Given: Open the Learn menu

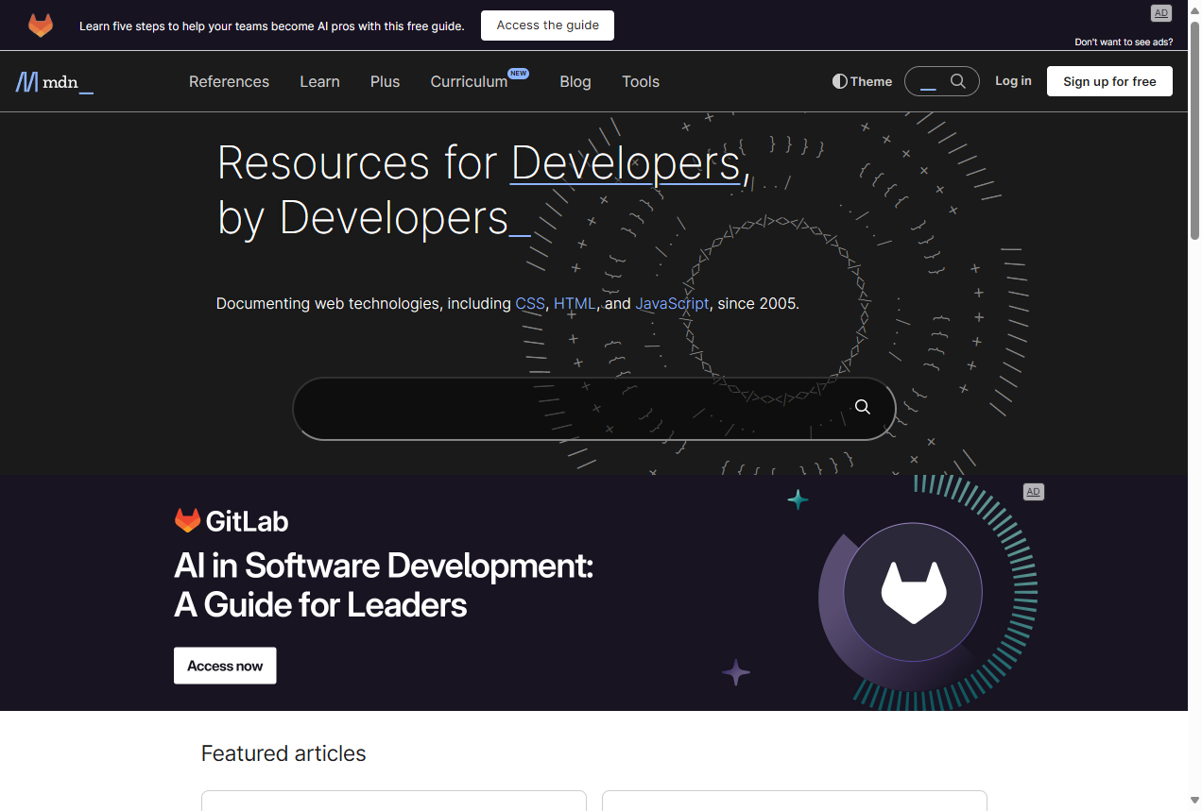Looking at the screenshot, I should (x=319, y=81).
